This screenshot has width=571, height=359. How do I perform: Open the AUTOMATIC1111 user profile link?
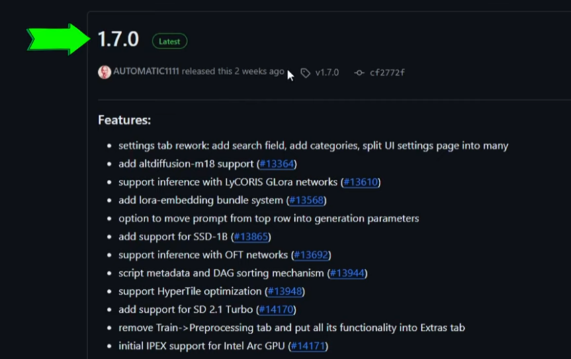146,71
